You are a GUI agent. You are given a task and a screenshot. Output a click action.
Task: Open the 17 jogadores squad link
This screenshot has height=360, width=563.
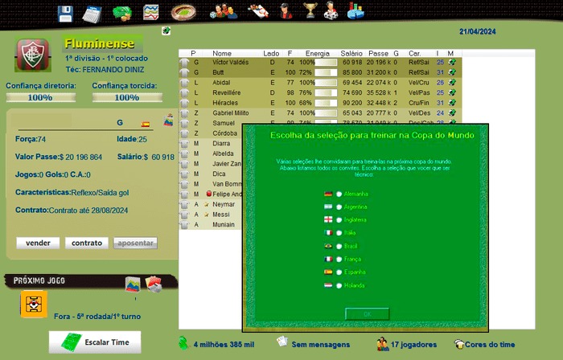tap(407, 344)
